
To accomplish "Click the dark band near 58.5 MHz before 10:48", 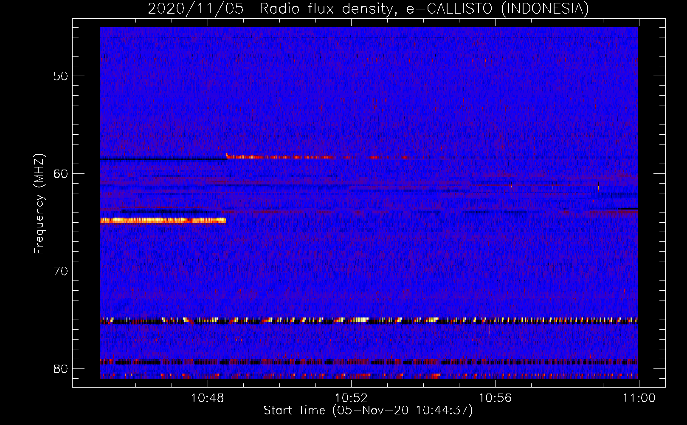I will pos(163,160).
